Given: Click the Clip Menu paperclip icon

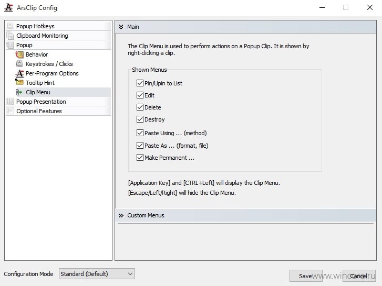Looking at the screenshot, I should (19, 92).
